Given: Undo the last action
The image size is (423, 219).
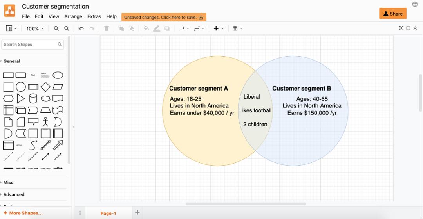Looking at the screenshot, I should point(81,28).
